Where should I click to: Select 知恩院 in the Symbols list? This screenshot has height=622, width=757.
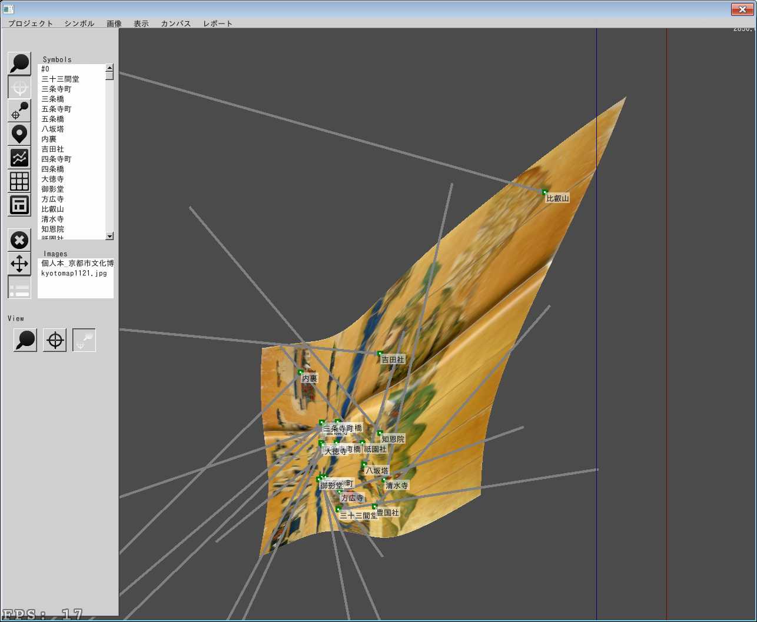coord(71,229)
